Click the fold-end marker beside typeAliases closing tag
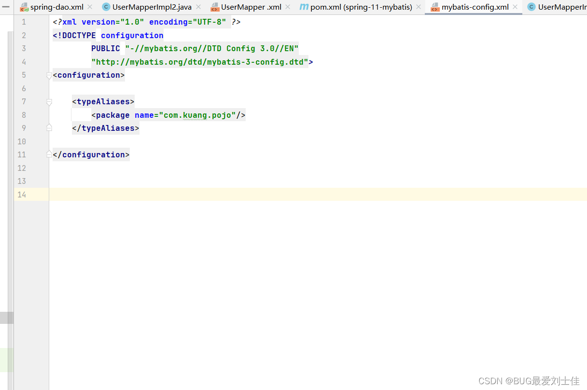This screenshot has width=587, height=390. pyautogui.click(x=49, y=127)
